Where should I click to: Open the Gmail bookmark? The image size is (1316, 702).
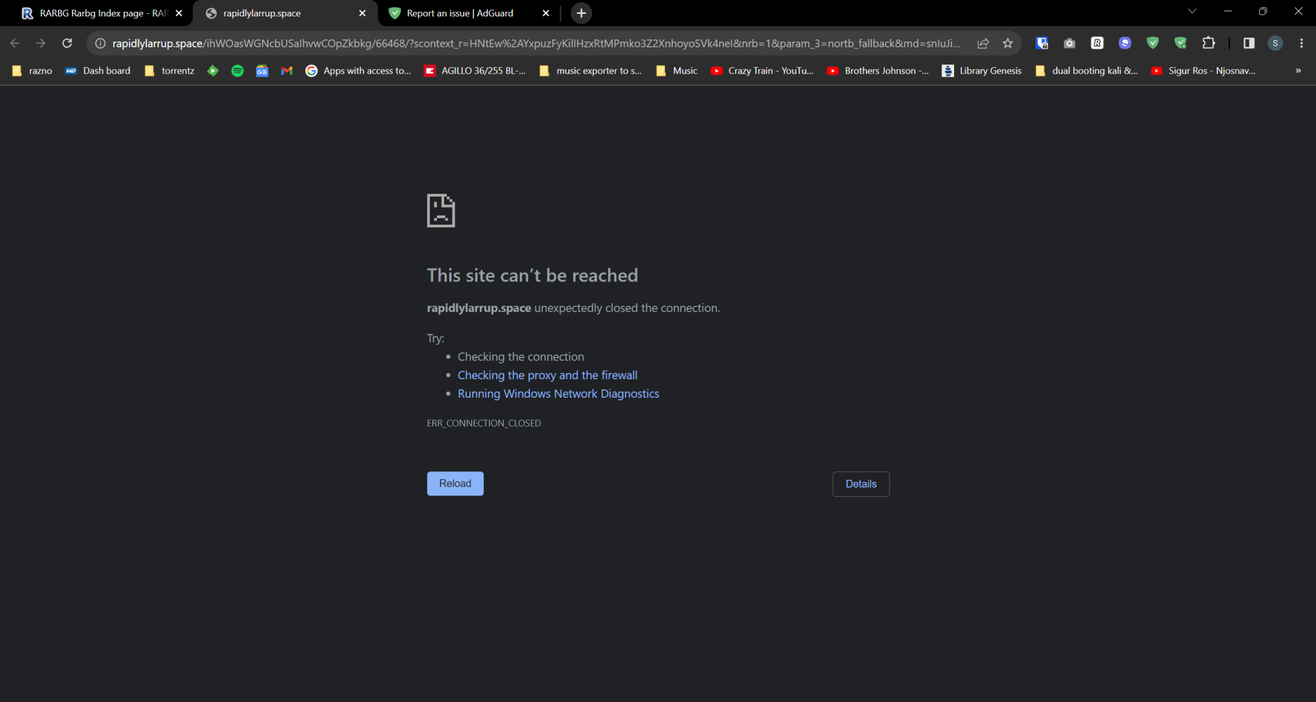pos(286,70)
